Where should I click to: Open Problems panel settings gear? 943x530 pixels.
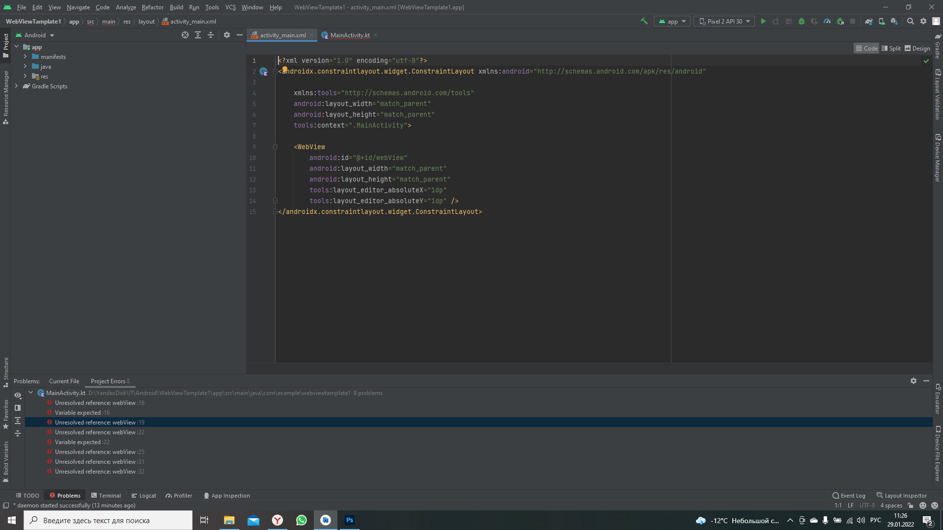click(914, 381)
